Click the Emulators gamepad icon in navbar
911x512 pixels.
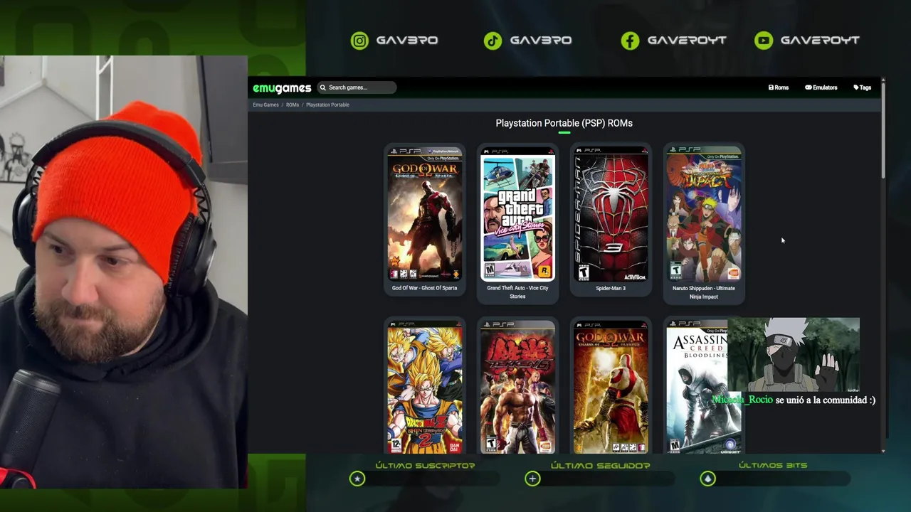point(809,87)
